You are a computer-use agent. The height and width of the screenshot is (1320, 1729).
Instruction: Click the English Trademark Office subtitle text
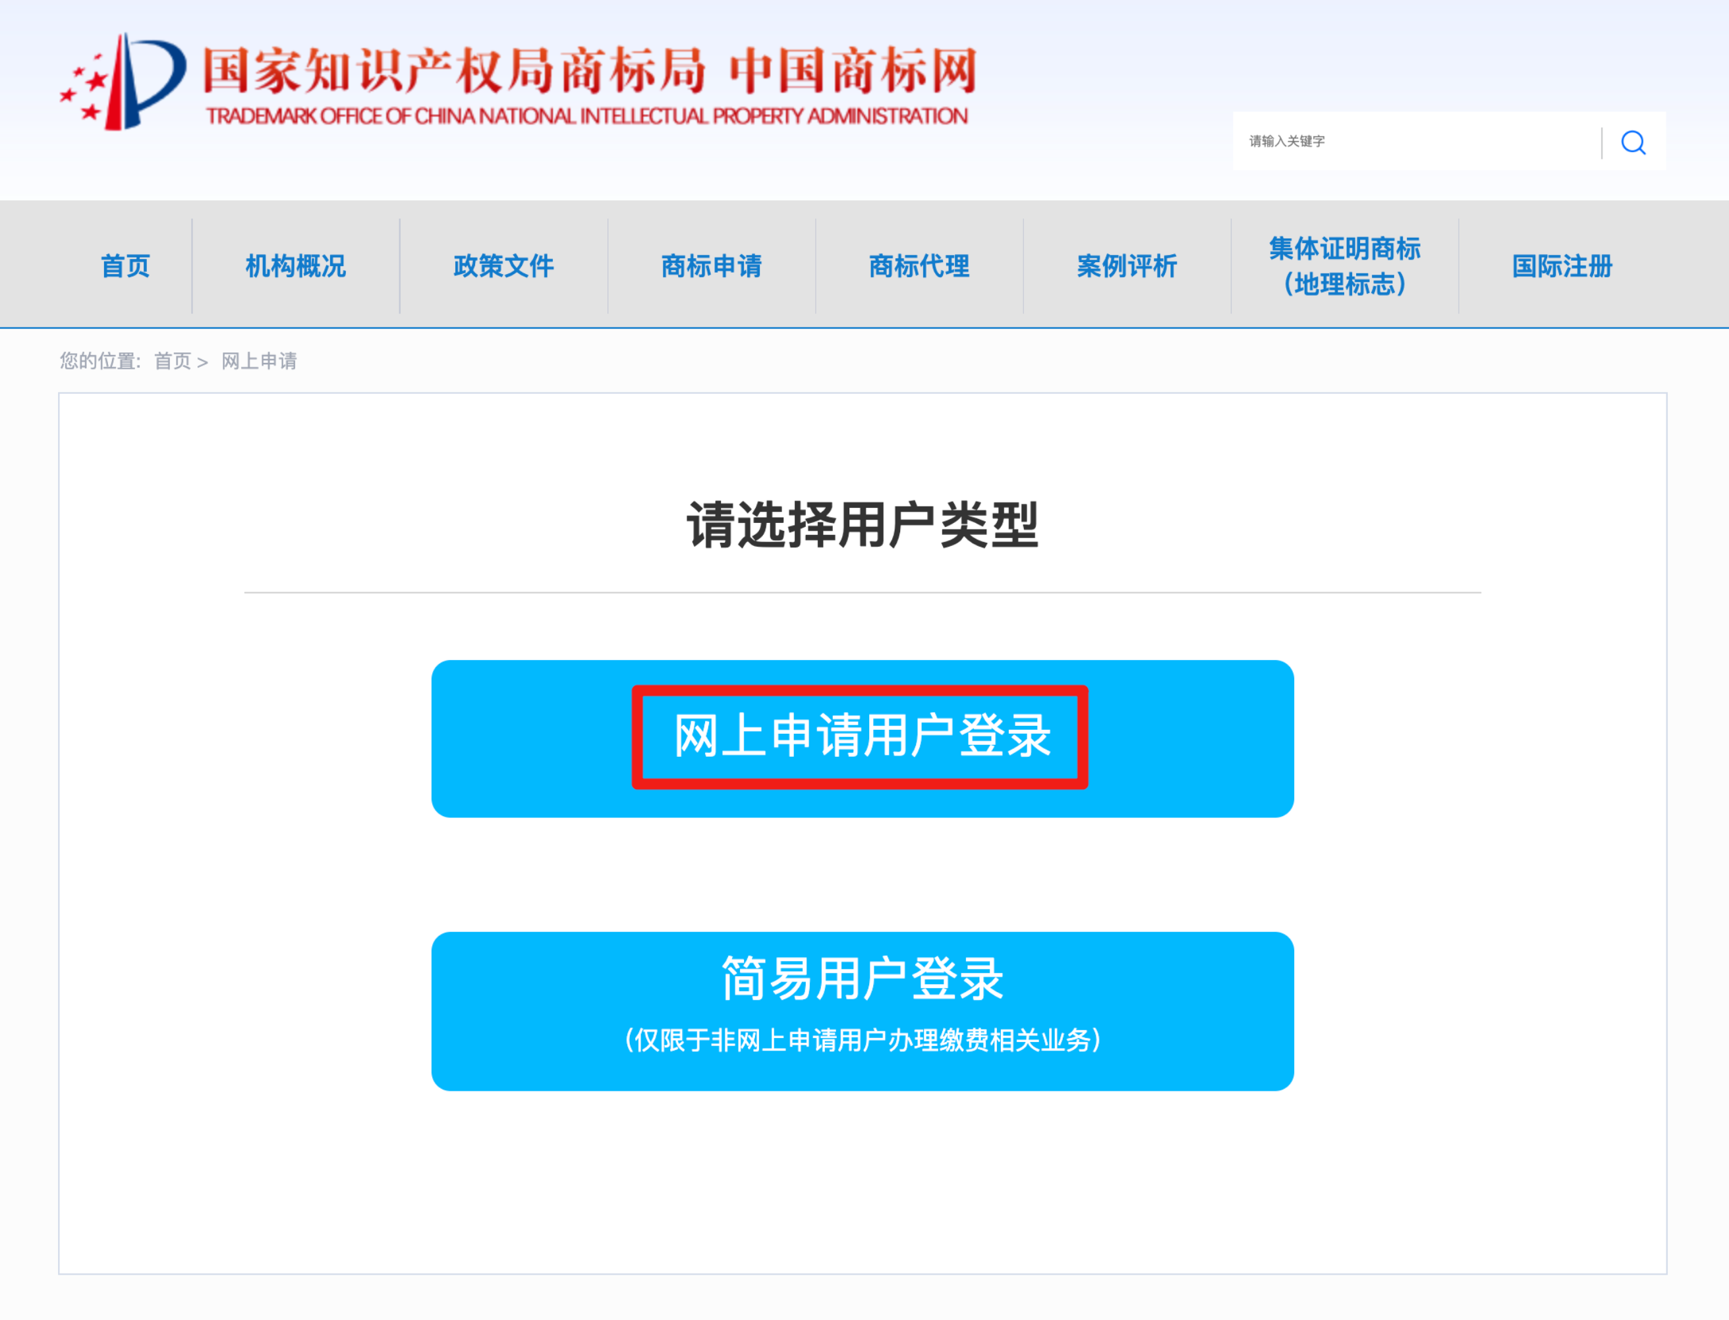[586, 117]
